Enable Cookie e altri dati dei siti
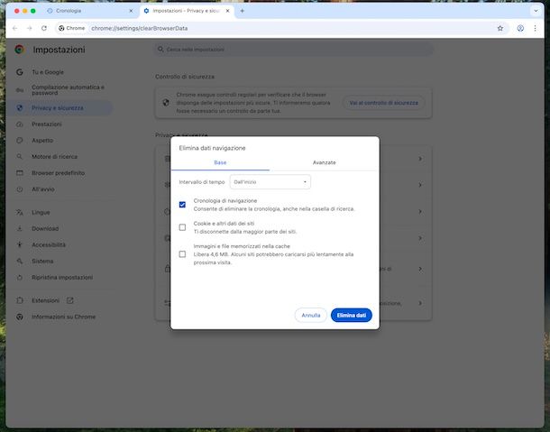The height and width of the screenshot is (432, 550). (182, 227)
